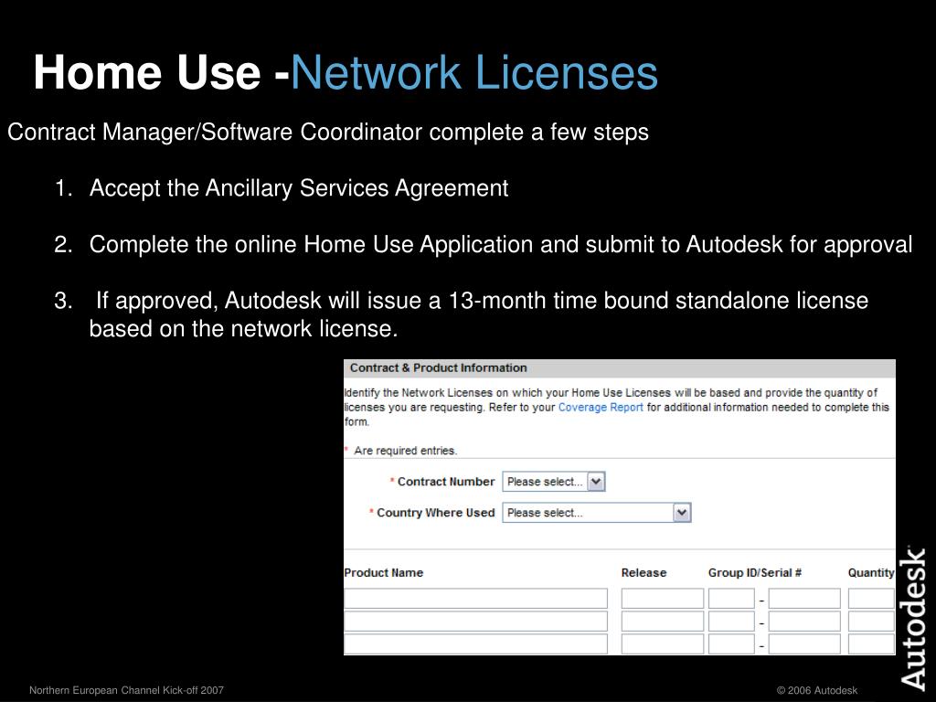This screenshot has width=936, height=702.
Task: Click the first row Quantity field
Action: 871,598
